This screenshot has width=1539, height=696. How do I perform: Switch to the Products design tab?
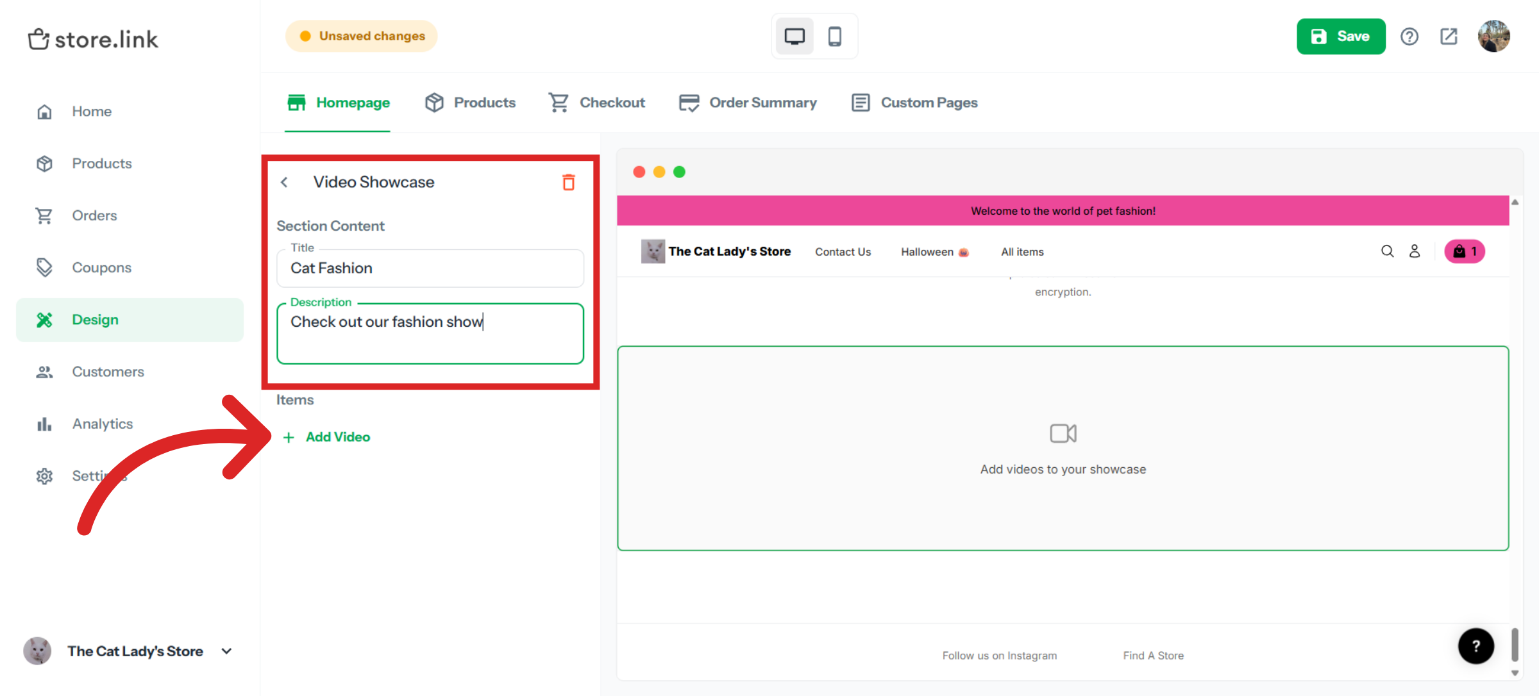point(470,103)
